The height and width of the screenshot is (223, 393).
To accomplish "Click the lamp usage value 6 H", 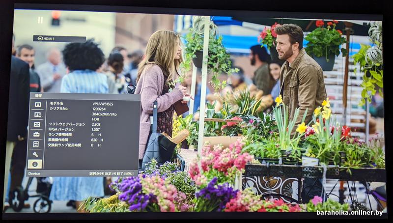I will coord(96,135).
